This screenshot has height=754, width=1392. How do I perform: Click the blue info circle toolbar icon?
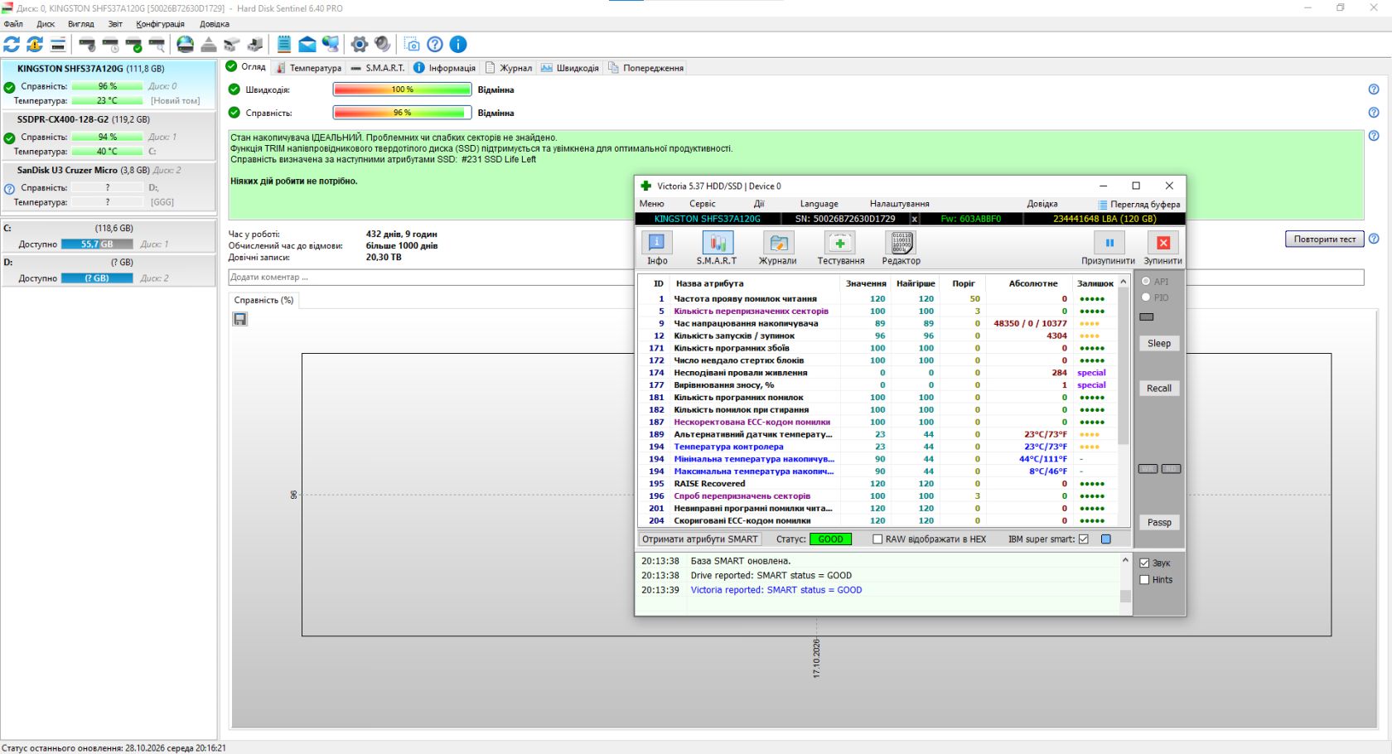point(458,45)
